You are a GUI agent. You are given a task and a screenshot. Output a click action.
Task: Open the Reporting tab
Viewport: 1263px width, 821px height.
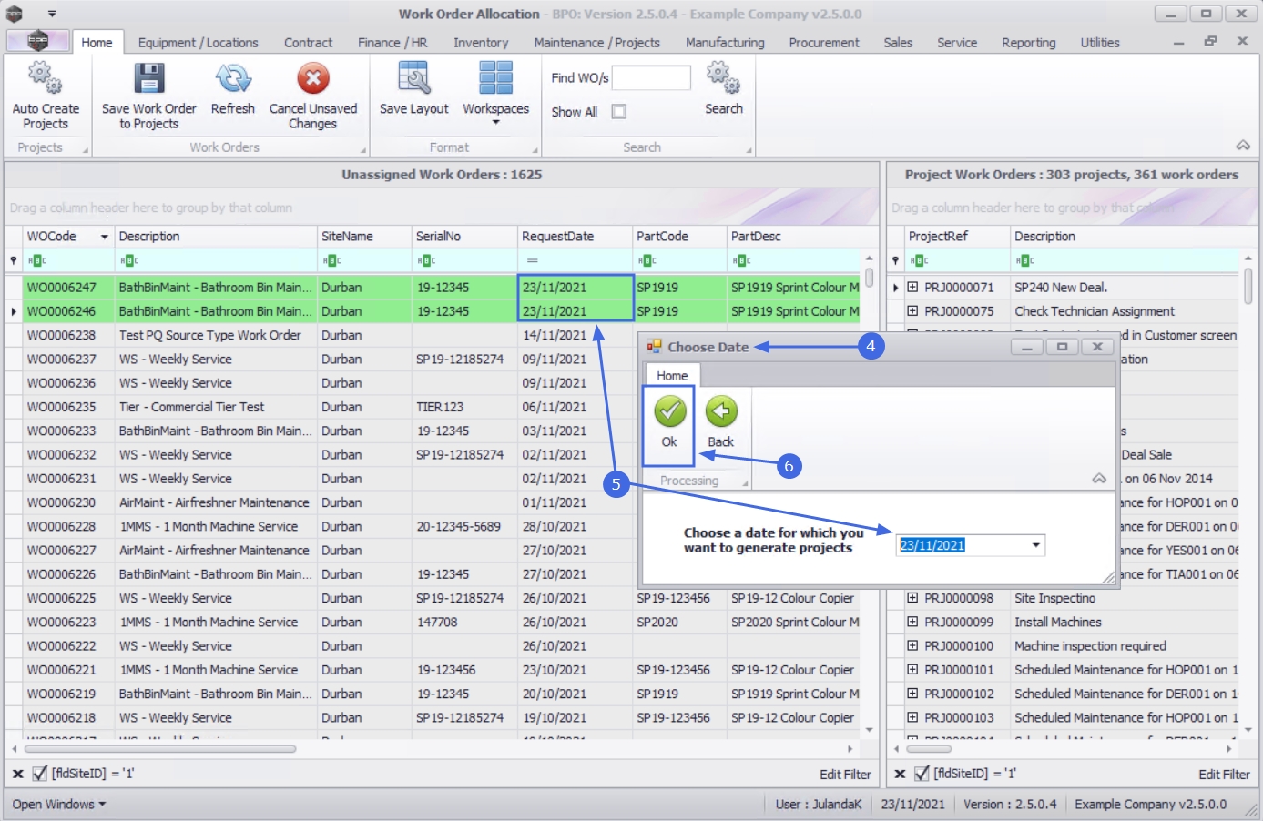pyautogui.click(x=1029, y=43)
